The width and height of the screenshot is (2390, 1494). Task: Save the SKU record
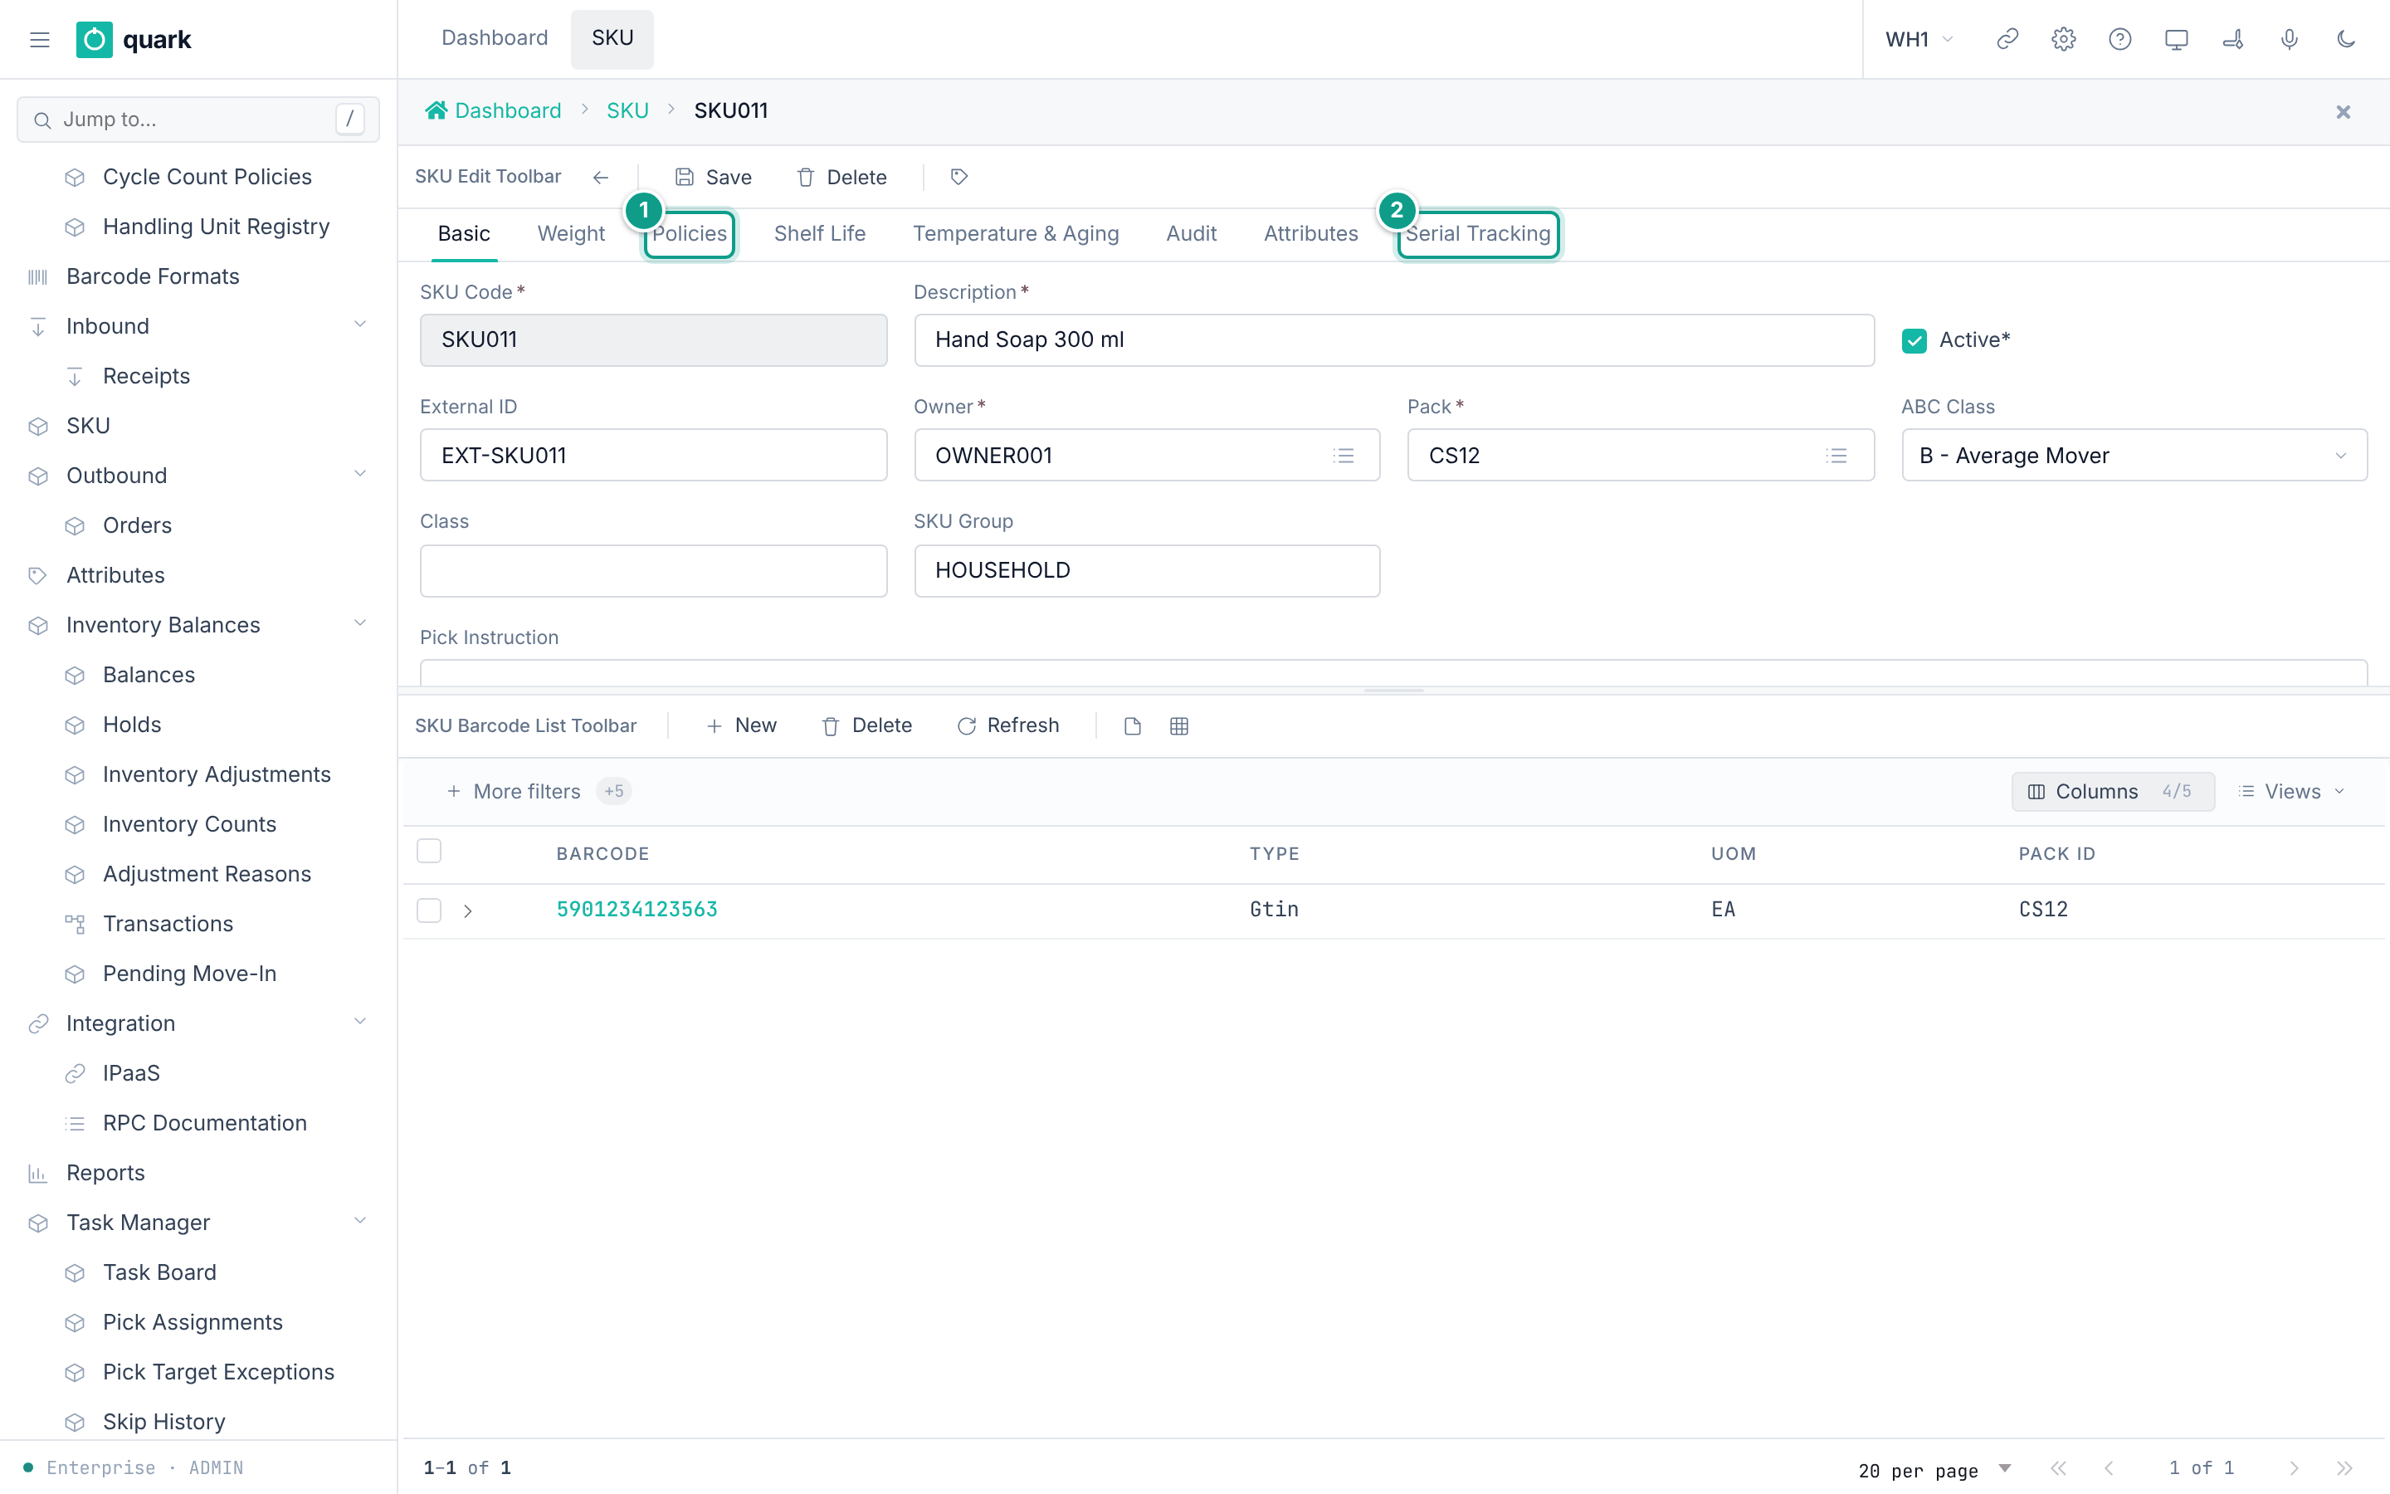pyautogui.click(x=713, y=177)
